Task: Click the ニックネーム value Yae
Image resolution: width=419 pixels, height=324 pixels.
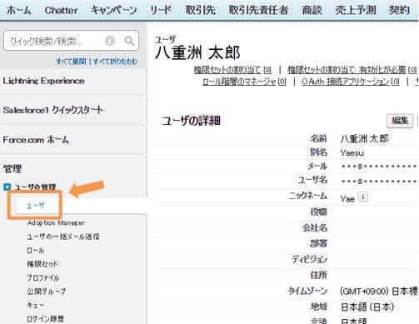Action: pos(347,198)
